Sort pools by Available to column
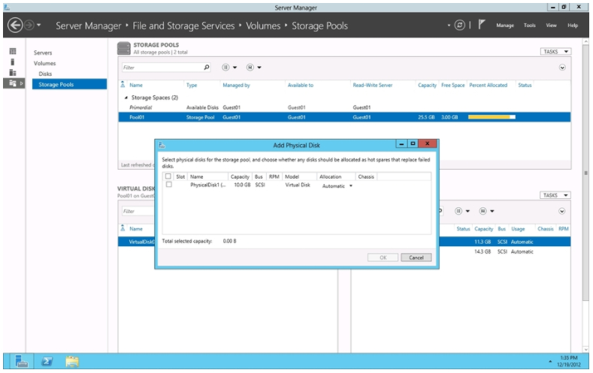This screenshot has width=593, height=373. click(x=301, y=86)
